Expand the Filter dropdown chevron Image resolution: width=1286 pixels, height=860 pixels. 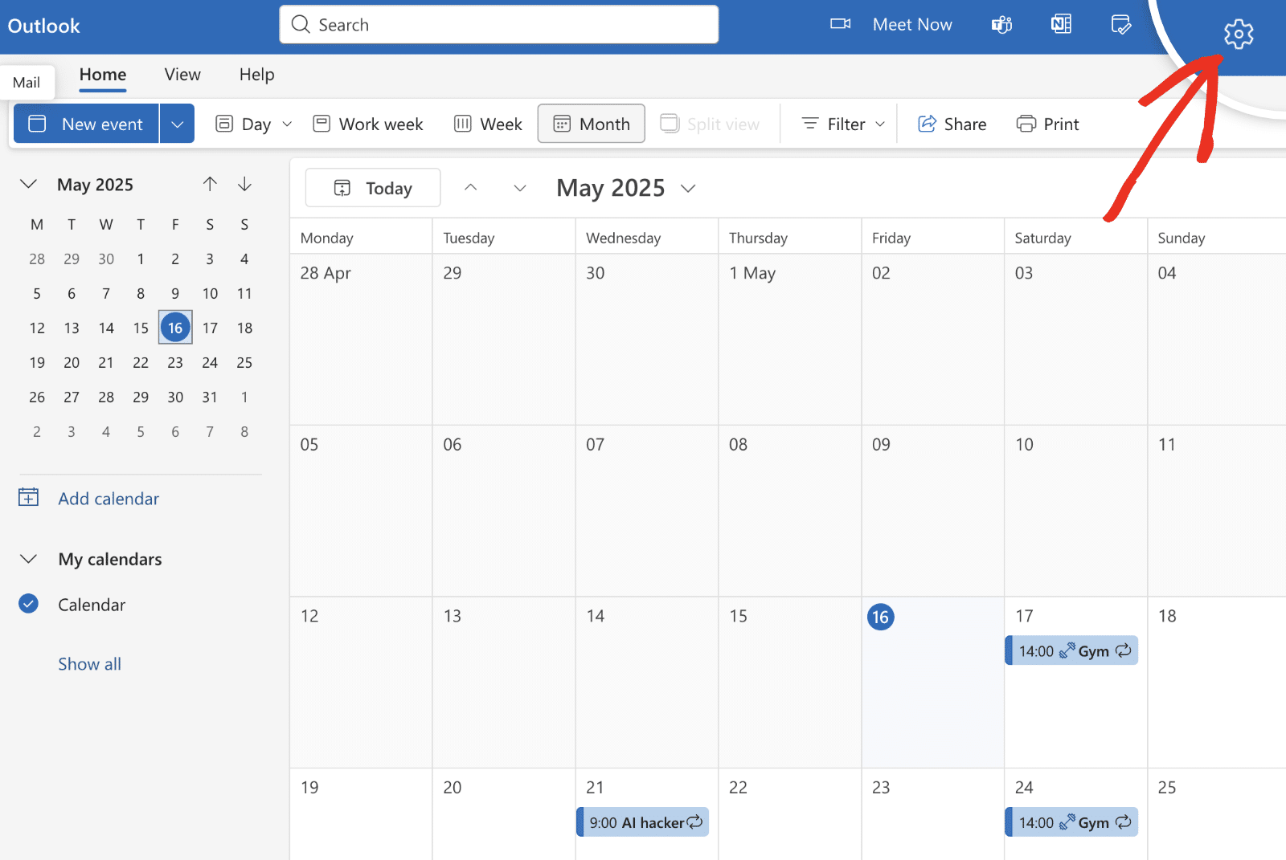(880, 124)
